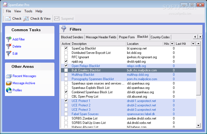Click the Delete funnel icon
This screenshot has width=207, height=134.
[x=9, y=46]
